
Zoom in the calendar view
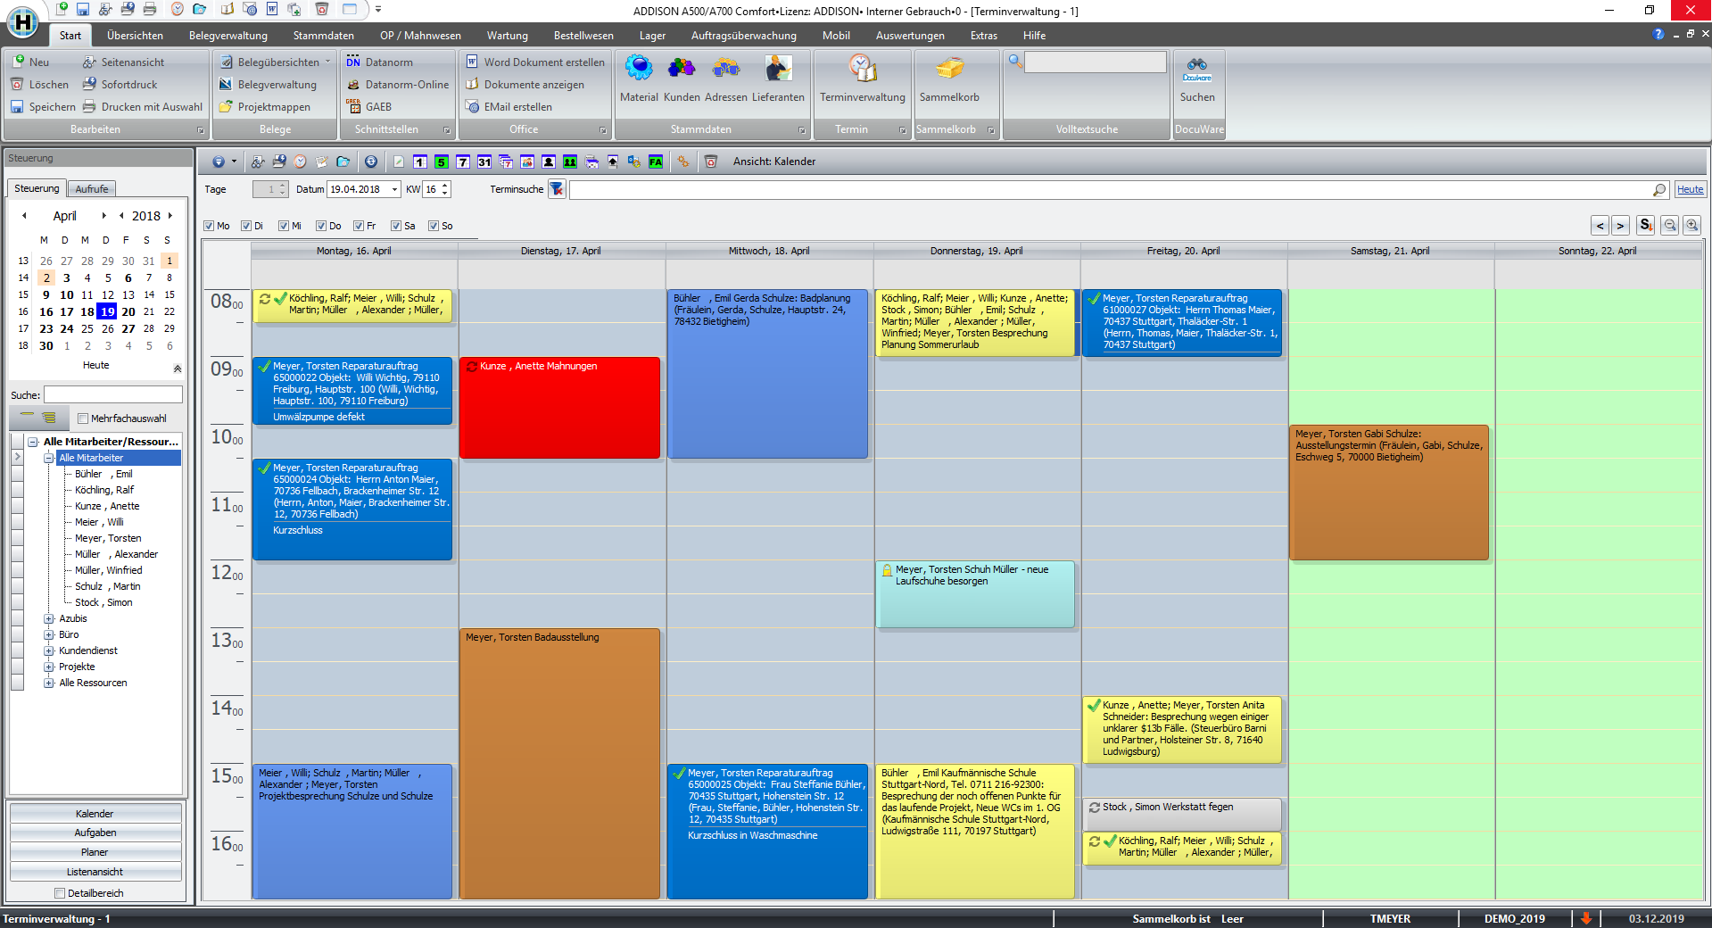coord(1691,226)
